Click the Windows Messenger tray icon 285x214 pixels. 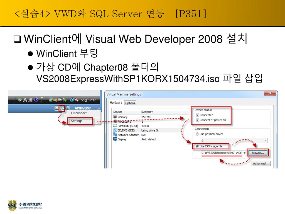[51, 100]
